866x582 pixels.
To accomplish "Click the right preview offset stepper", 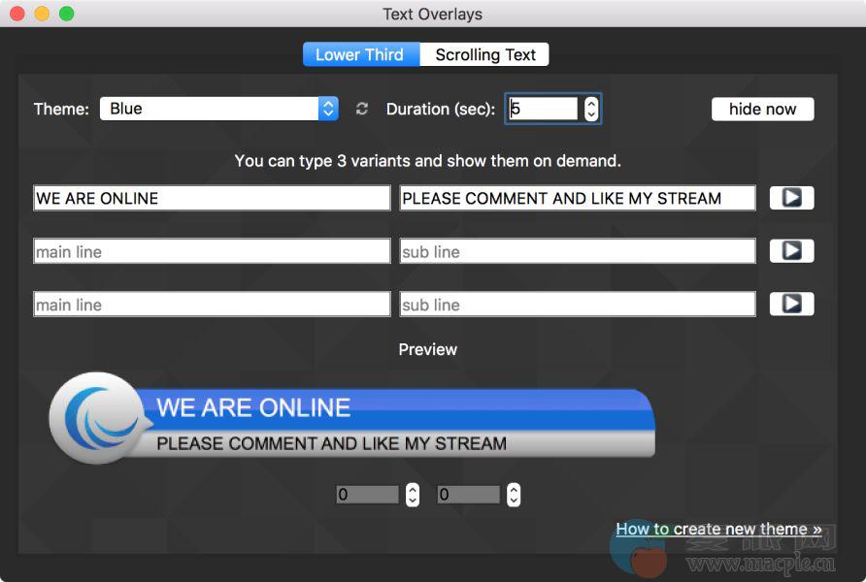I will point(514,495).
